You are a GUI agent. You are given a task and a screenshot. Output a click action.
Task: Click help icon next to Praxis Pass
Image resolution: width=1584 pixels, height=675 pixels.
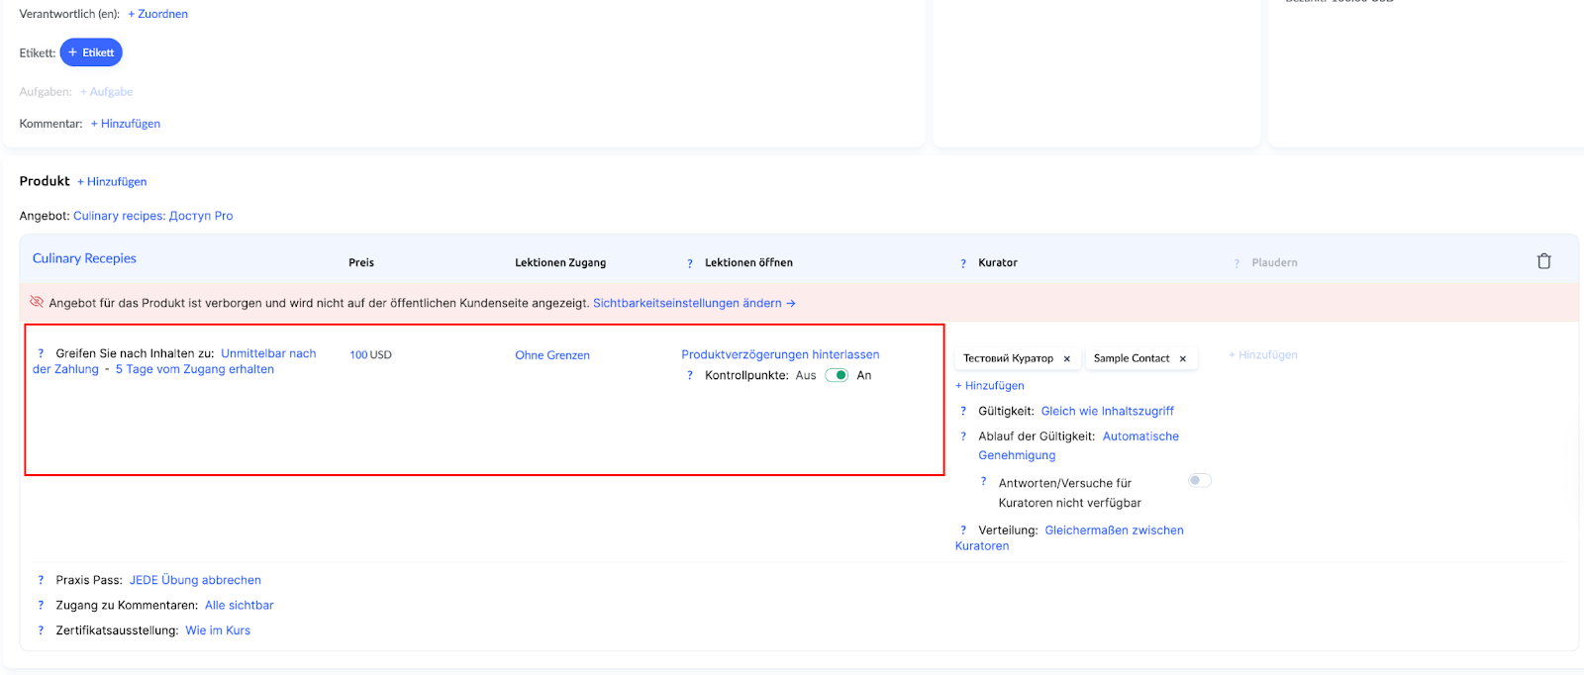(x=41, y=580)
